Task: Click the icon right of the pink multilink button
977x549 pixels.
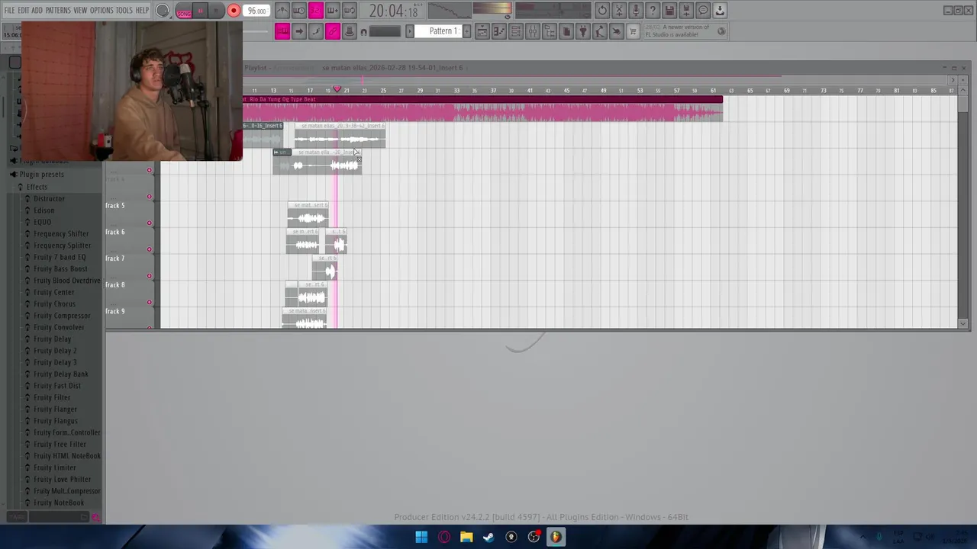Action: [350, 31]
